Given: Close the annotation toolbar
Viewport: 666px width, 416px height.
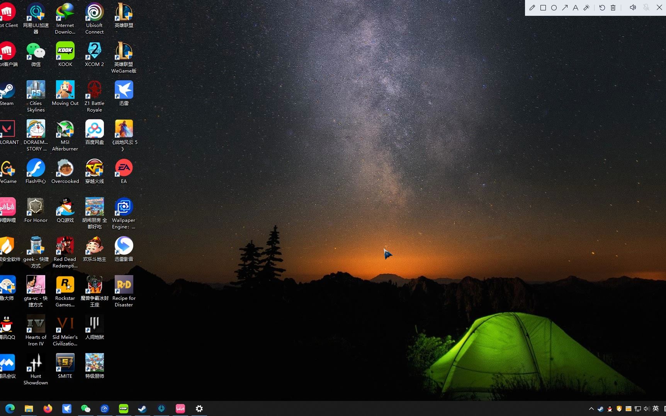Looking at the screenshot, I should click(659, 8).
